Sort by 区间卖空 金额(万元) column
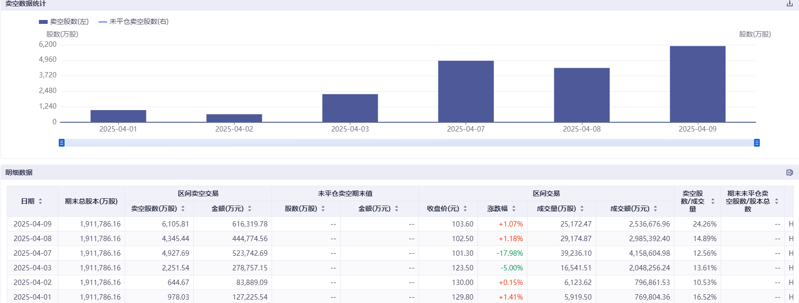This screenshot has width=799, height=303. pyautogui.click(x=250, y=208)
